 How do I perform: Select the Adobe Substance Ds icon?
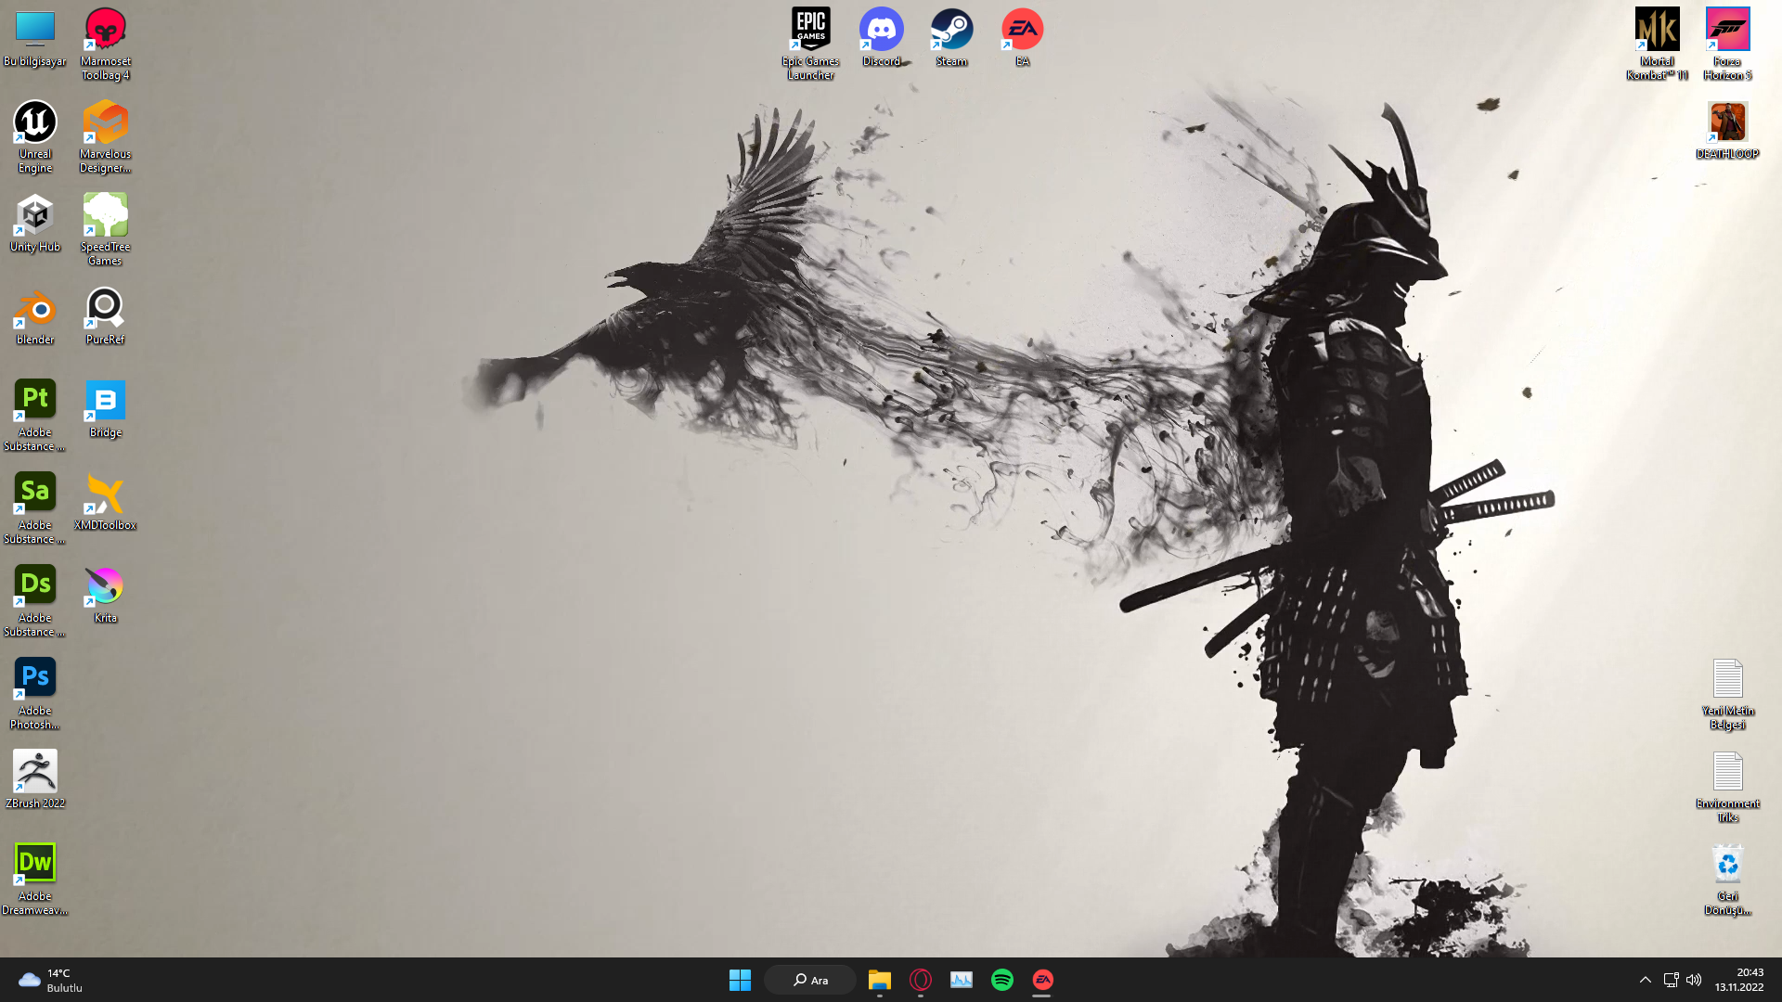(35, 600)
